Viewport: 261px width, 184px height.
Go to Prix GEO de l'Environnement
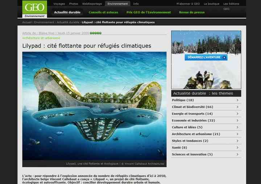pos(149,12)
